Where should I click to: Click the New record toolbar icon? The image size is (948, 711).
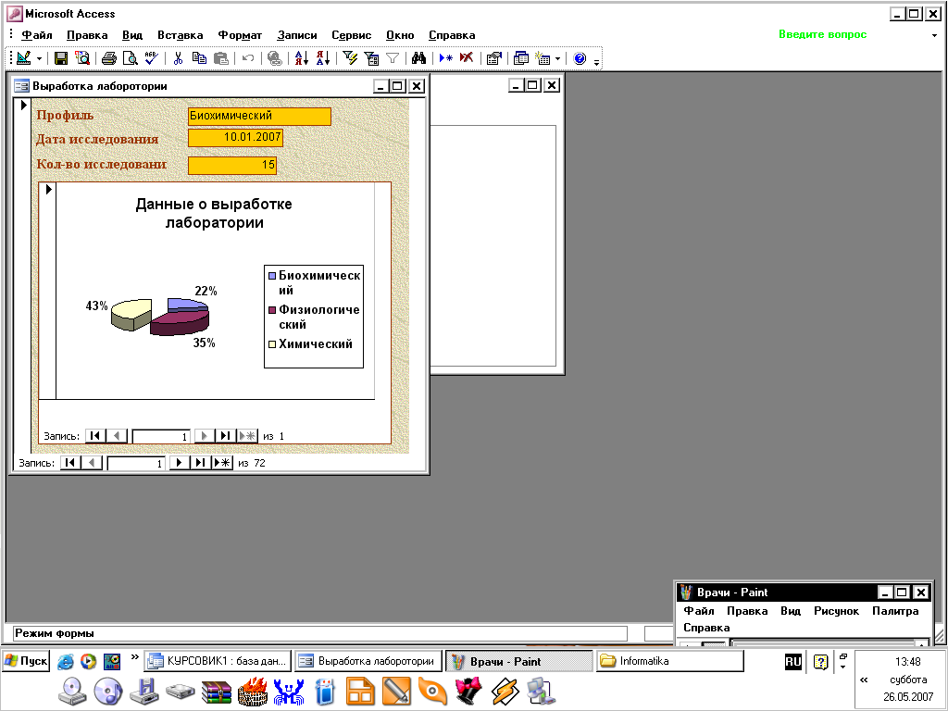[446, 58]
